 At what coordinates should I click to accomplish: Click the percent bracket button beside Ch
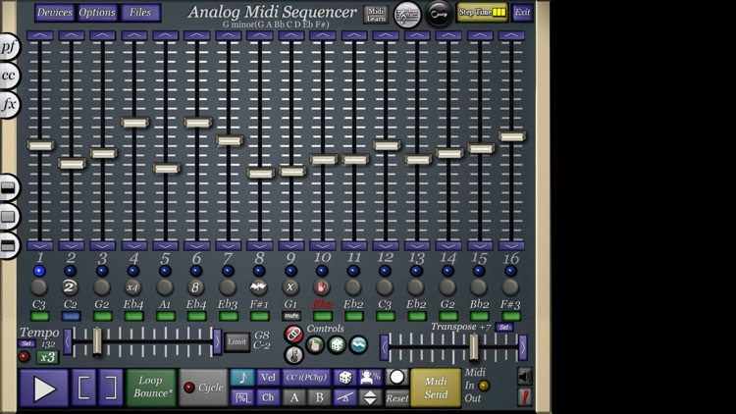click(242, 397)
